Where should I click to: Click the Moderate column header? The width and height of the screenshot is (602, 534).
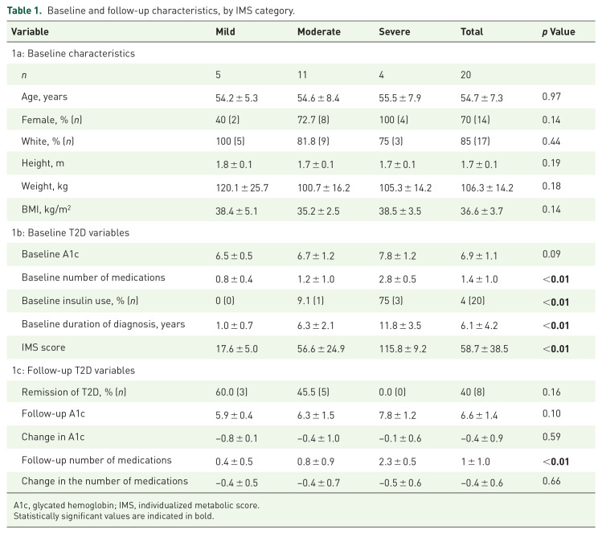(x=319, y=32)
